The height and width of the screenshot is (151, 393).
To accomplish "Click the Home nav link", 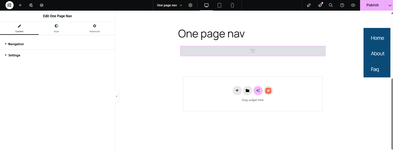I will pyautogui.click(x=377, y=38).
